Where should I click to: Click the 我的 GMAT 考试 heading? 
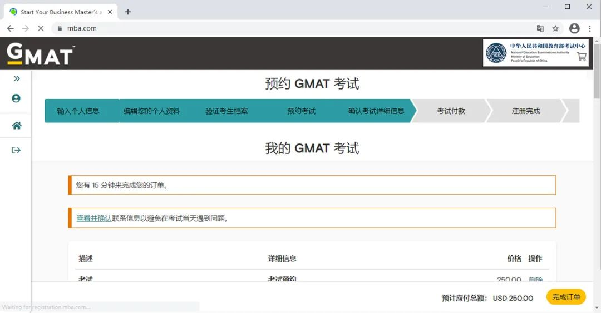pos(312,148)
